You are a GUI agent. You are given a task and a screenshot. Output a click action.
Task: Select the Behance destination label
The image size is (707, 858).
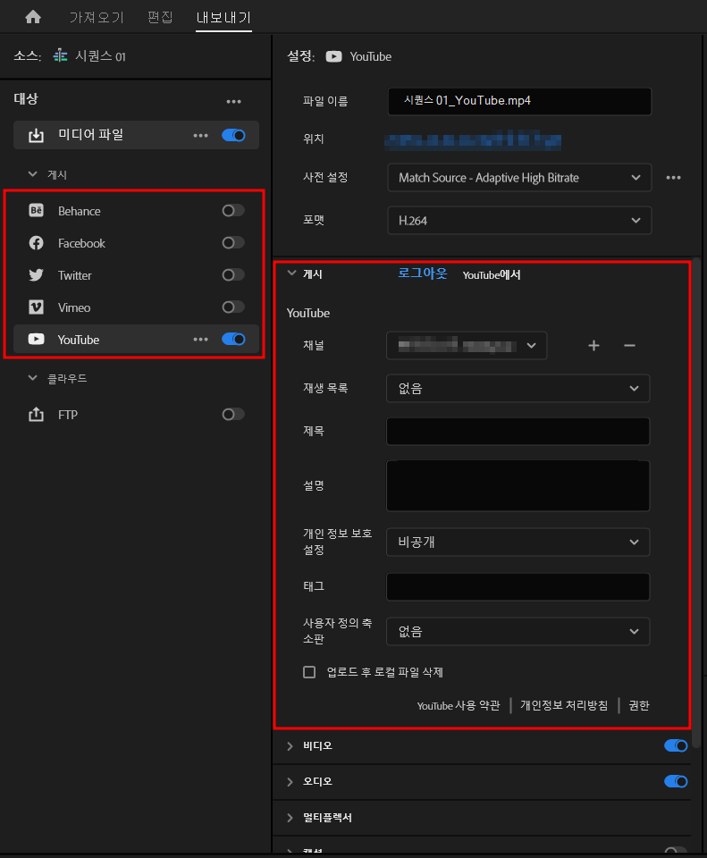tap(80, 211)
